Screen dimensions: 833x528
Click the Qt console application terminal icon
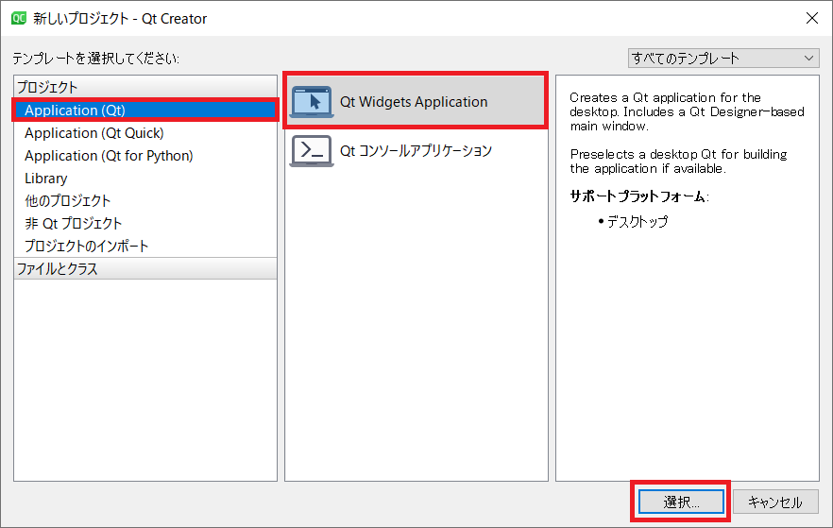[312, 151]
